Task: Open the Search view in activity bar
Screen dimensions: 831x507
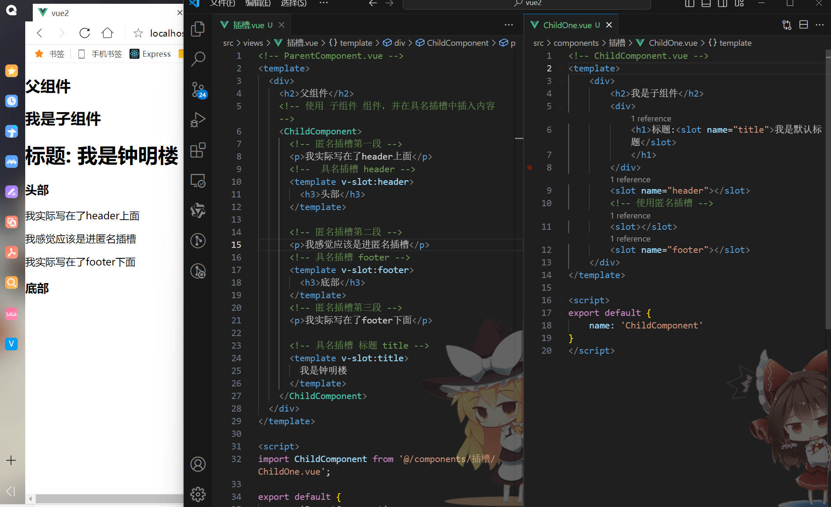Action: (x=198, y=59)
